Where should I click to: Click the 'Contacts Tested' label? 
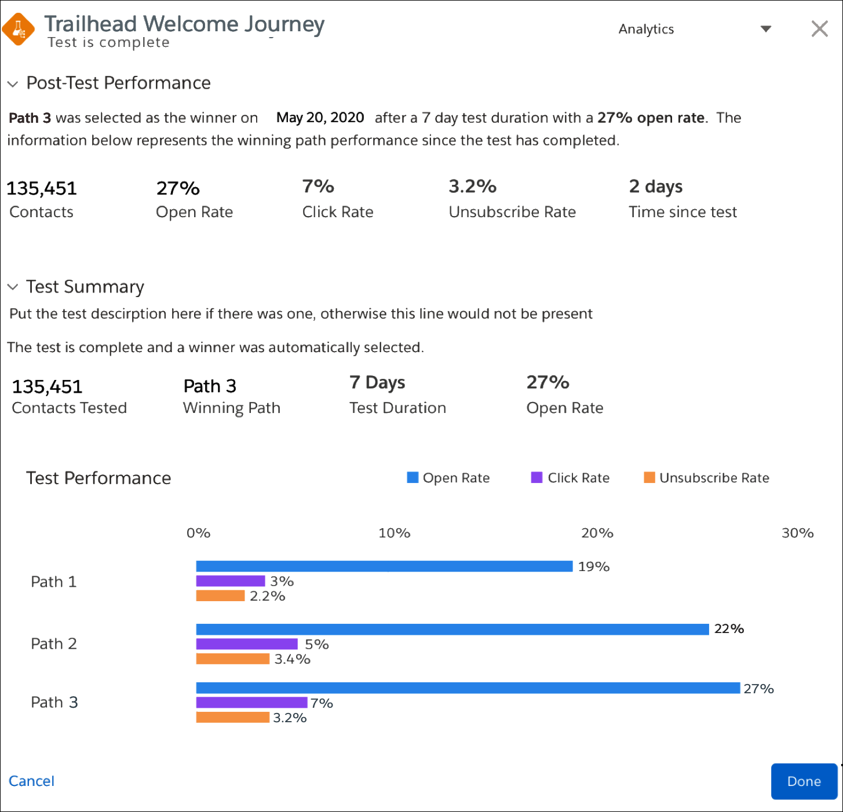point(70,408)
